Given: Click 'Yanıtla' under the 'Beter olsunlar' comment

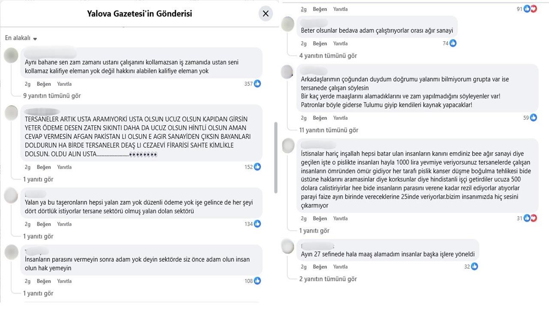Looking at the screenshot, I should 341,43.
